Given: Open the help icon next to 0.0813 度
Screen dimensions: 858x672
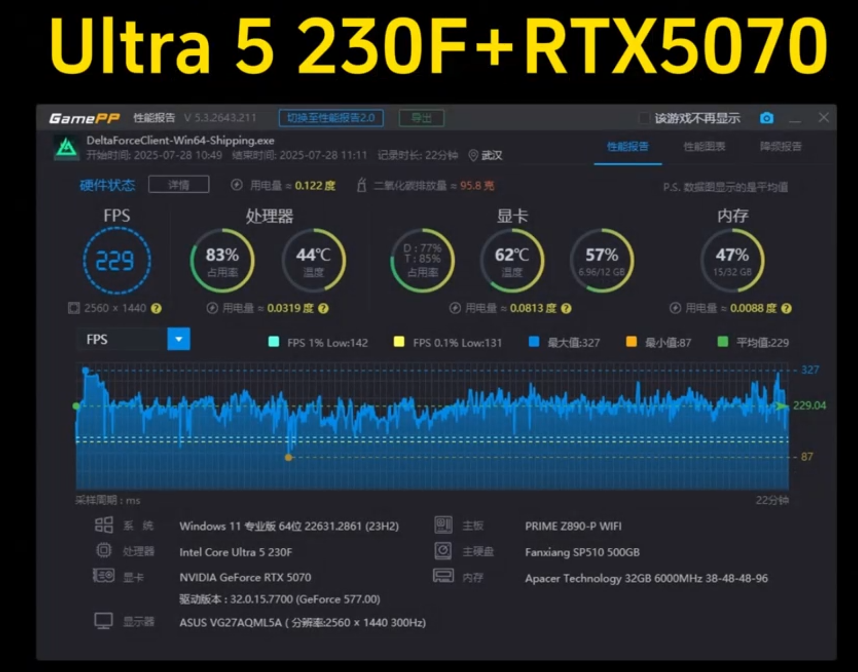Looking at the screenshot, I should point(566,308).
